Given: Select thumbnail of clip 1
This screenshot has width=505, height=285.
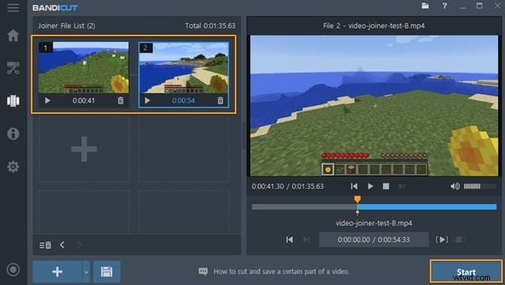Looking at the screenshot, I should (x=84, y=67).
